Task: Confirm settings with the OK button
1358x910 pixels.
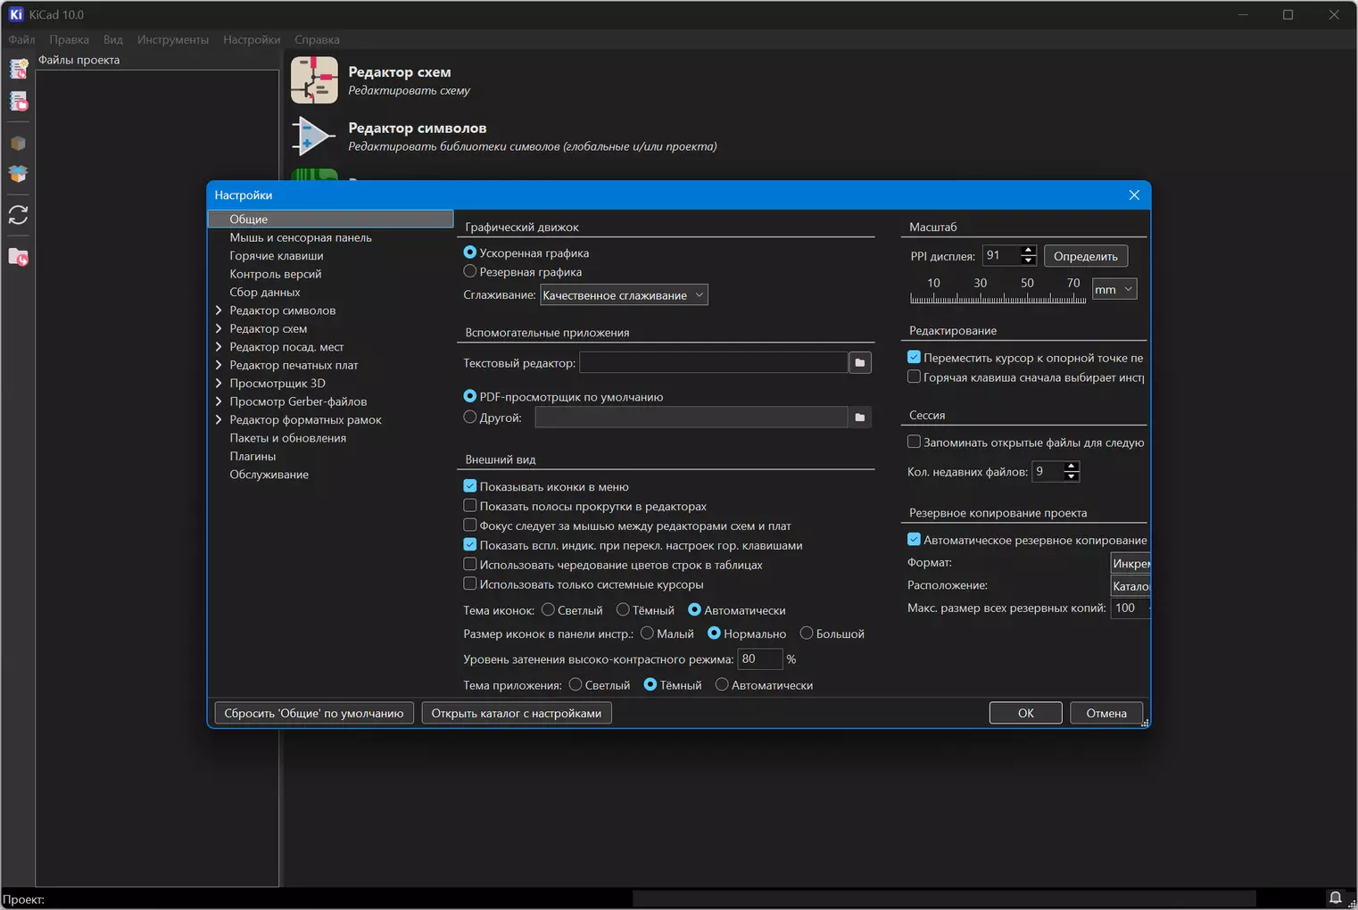Action: [x=1026, y=713]
